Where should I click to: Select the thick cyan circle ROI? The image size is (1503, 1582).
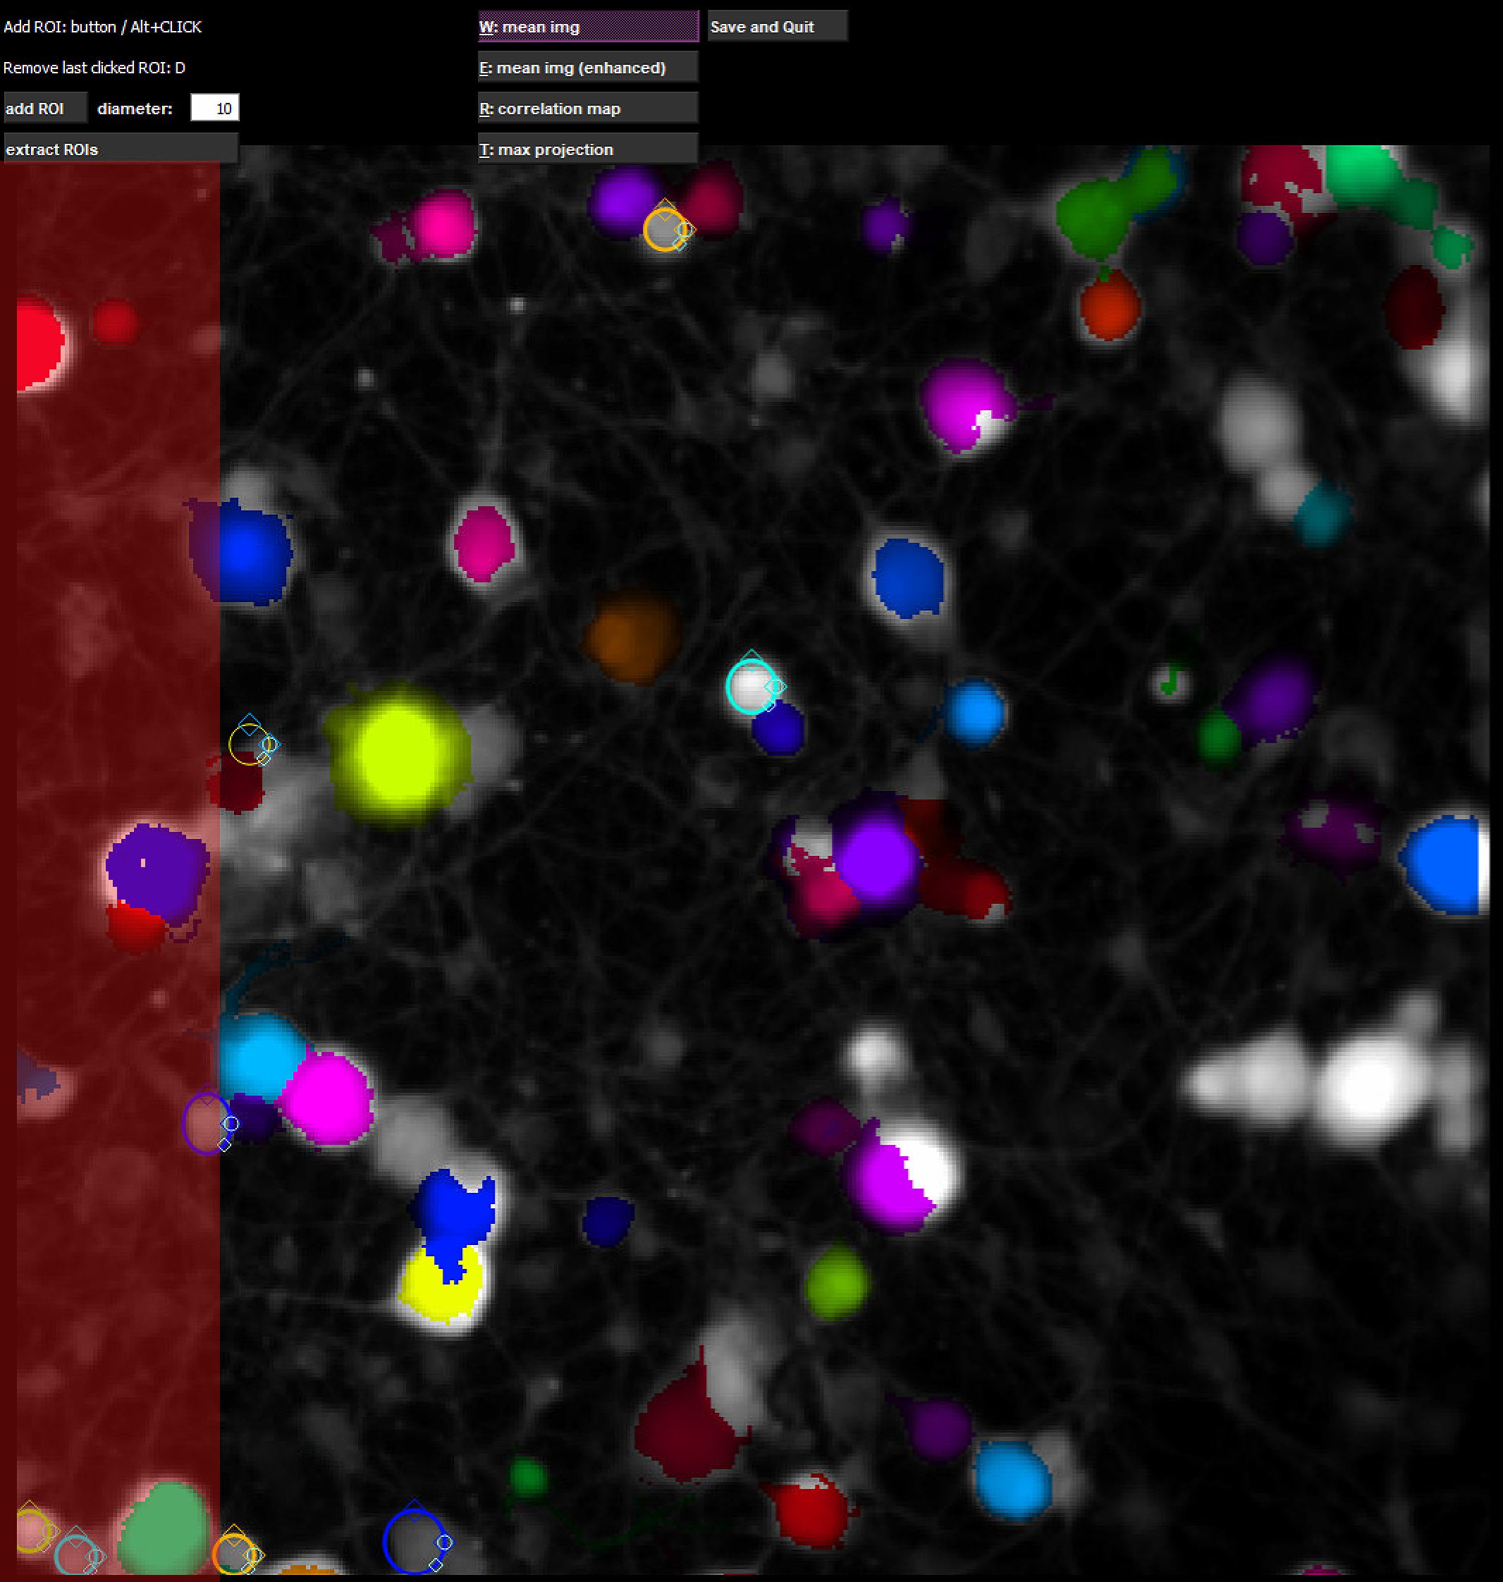point(751,687)
